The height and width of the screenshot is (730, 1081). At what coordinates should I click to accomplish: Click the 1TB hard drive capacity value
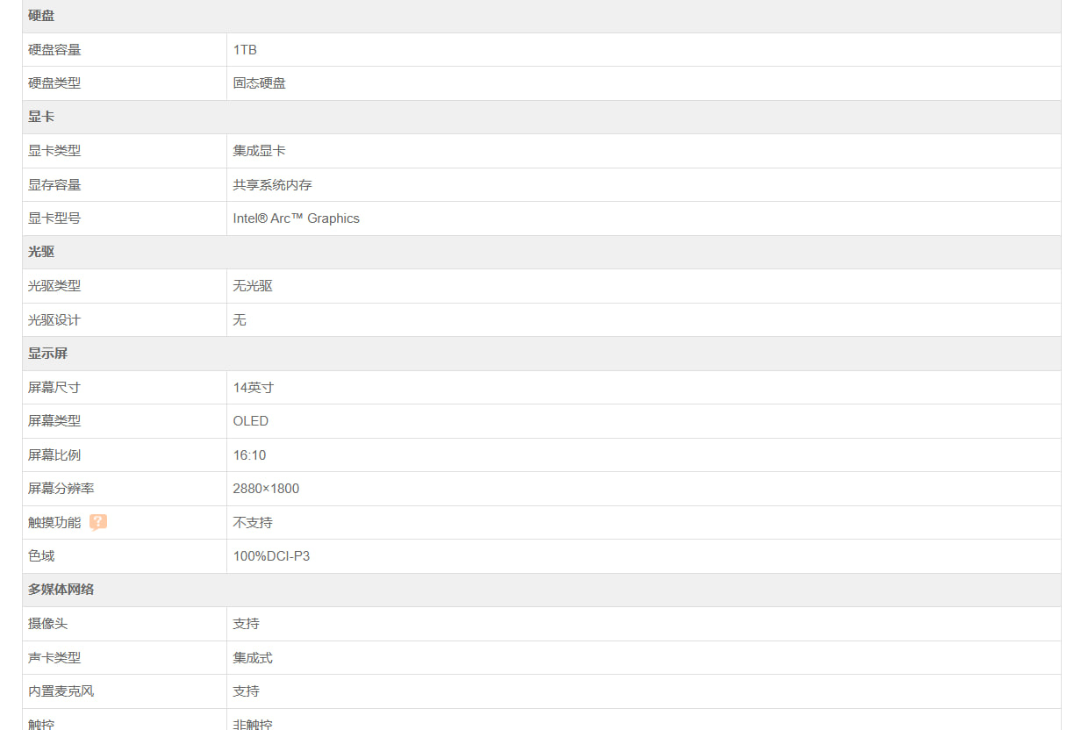[245, 50]
